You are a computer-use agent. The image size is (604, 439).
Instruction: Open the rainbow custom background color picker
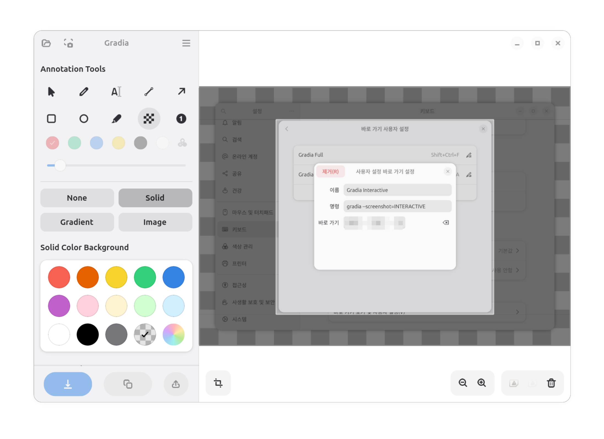(174, 335)
